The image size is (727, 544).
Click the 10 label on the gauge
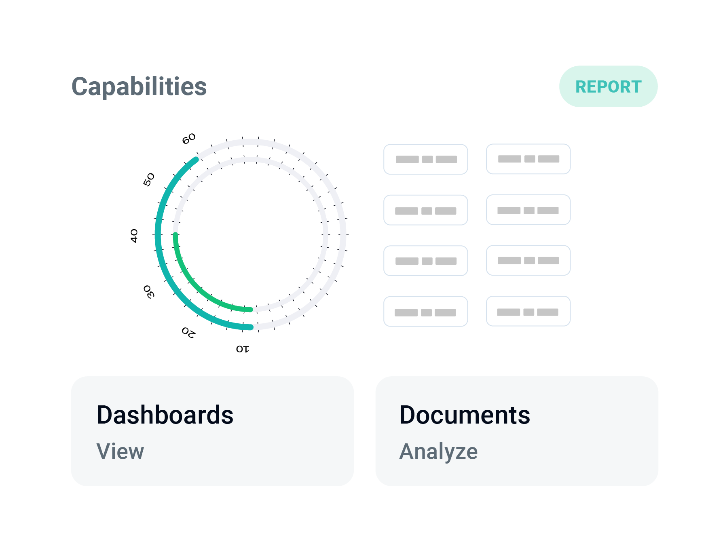[x=243, y=349]
